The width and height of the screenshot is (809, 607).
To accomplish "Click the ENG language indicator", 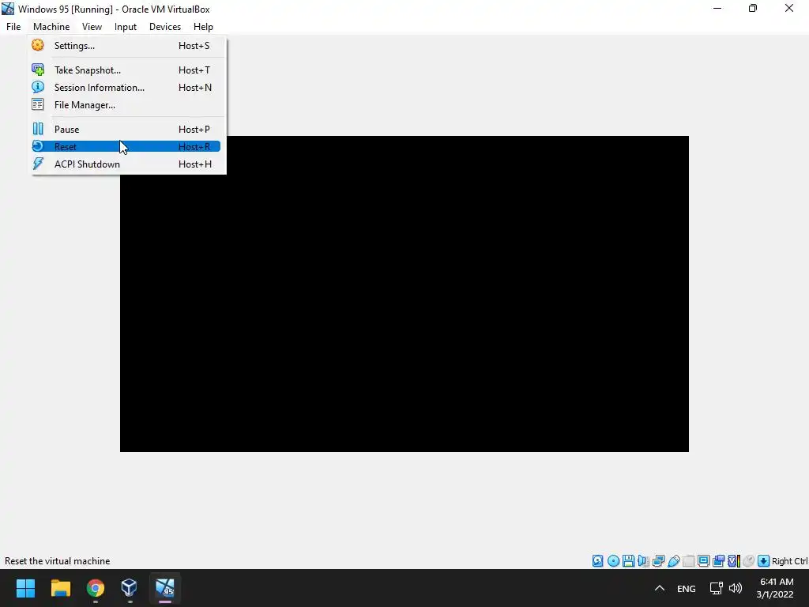I will [687, 589].
